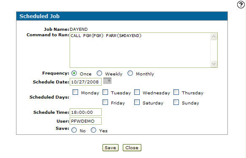Select No for the Save option
This screenshot has height=158, width=246.
point(74,130)
